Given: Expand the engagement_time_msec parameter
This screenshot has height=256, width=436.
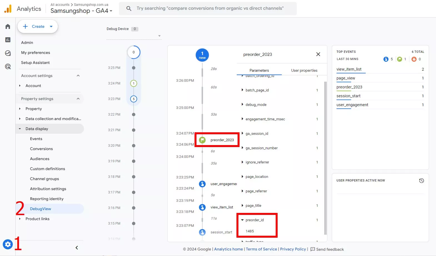Looking at the screenshot, I should 242,119.
